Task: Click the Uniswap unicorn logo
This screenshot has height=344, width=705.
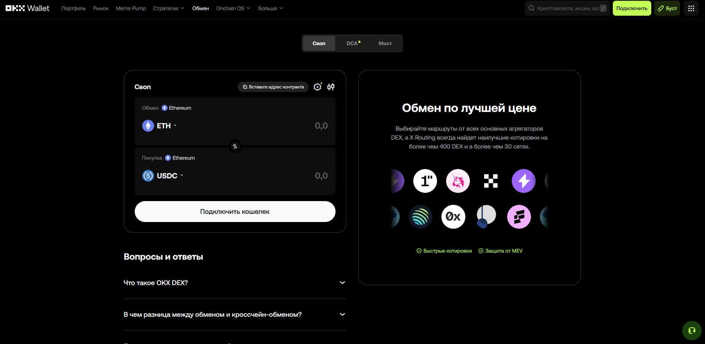Action: [458, 181]
